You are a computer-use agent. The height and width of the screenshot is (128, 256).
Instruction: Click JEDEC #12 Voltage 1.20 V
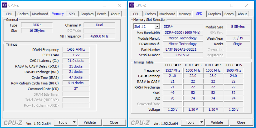[x=173, y=109]
